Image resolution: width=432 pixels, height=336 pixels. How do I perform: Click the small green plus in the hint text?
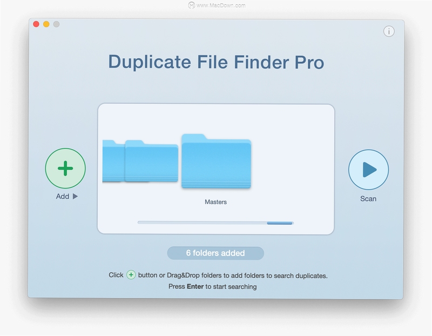131,275
